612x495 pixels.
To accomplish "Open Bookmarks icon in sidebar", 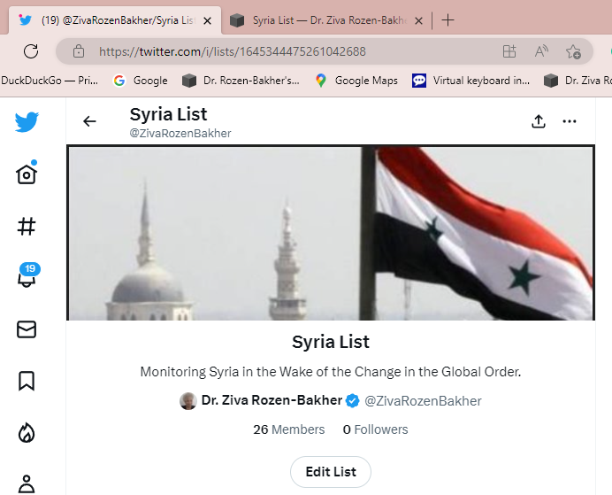I will tap(27, 381).
